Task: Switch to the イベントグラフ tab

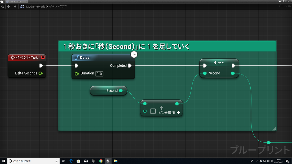Action: tap(16, 1)
